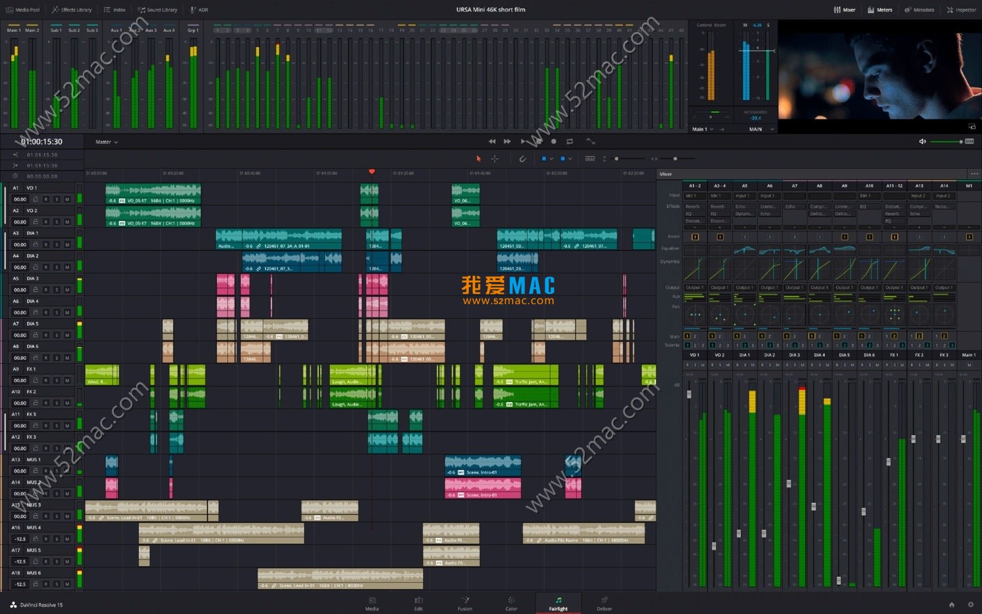Select the red pointer selection tool
Screen dimensions: 982x614
coord(478,158)
